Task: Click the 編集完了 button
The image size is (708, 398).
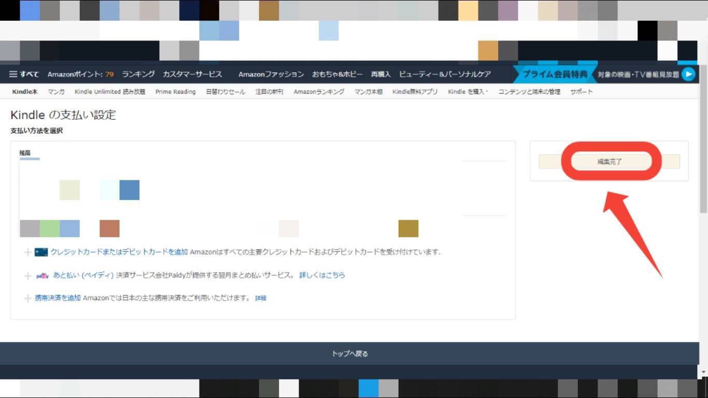Action: click(x=609, y=162)
